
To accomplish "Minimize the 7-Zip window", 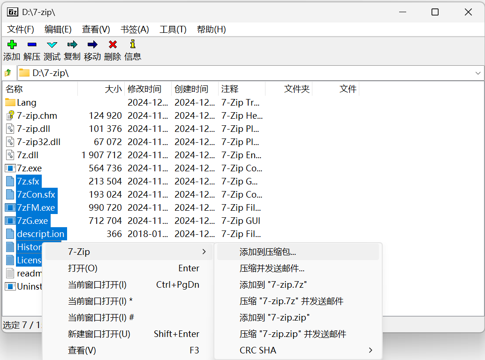I will tap(402, 12).
